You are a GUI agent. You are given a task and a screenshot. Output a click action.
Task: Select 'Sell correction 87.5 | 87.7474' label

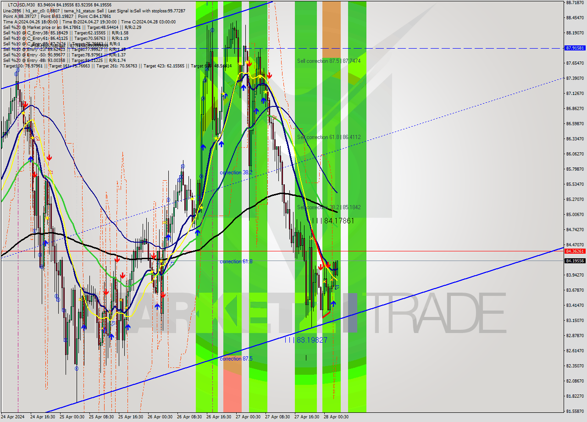[x=328, y=61]
